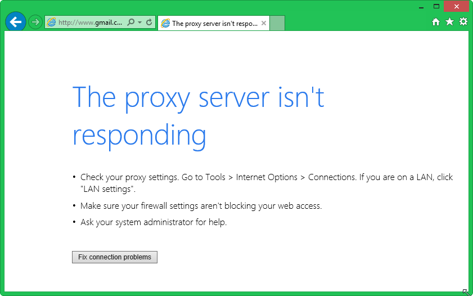Click the "Ask your system administrator" bullet text
Viewport: 473px width, 296px height.
[154, 222]
